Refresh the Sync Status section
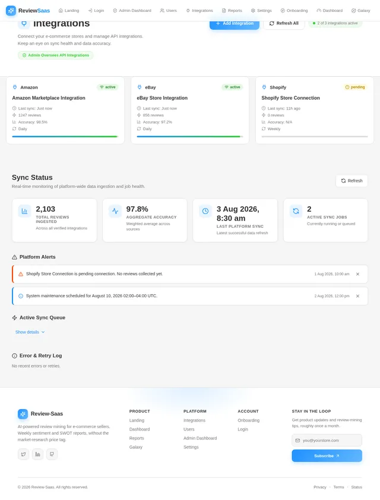 [x=351, y=181]
